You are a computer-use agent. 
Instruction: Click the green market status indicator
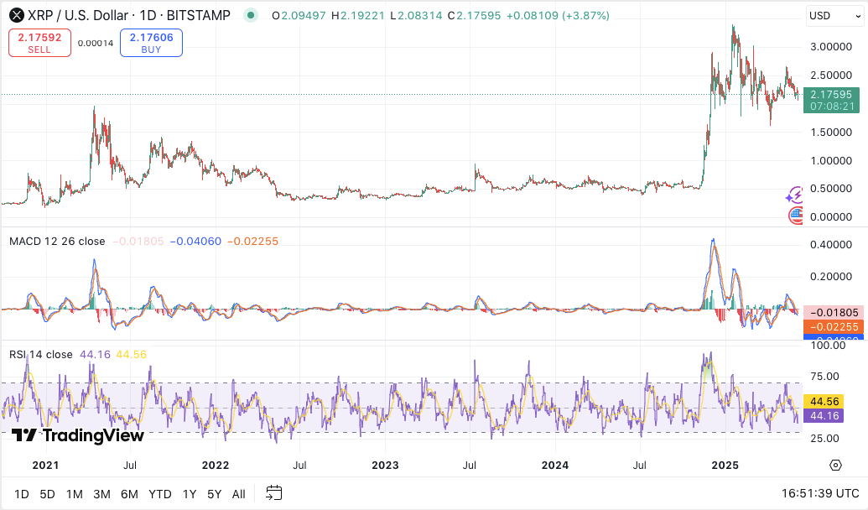tap(250, 16)
